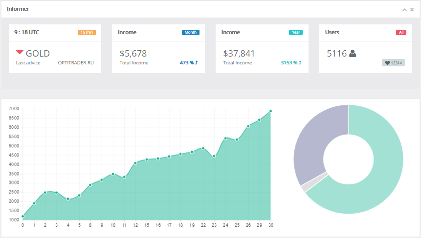421x238 pixels.
Task: Select the red All badge
Action: coord(401,32)
